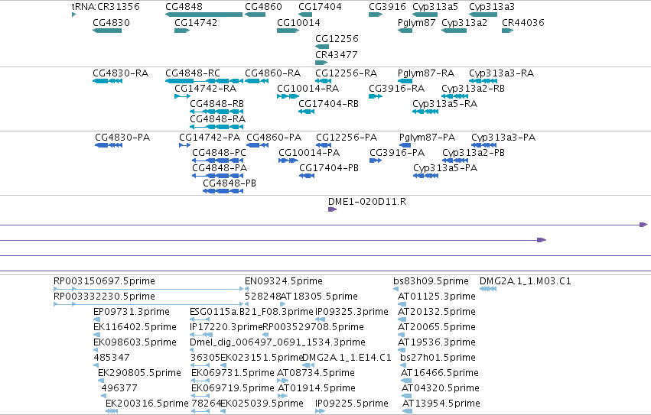Click the CG14742-RA transcript glyph
This screenshot has width=651, height=415.
[183, 96]
